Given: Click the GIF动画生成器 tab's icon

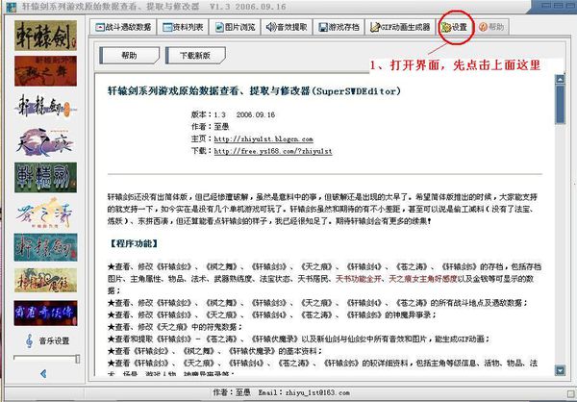Looking at the screenshot, I should 375,27.
